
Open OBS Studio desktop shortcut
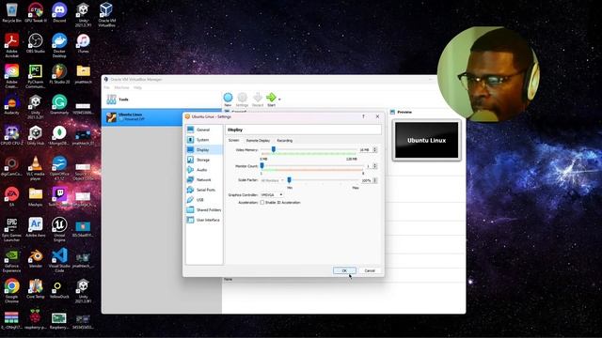click(x=36, y=43)
